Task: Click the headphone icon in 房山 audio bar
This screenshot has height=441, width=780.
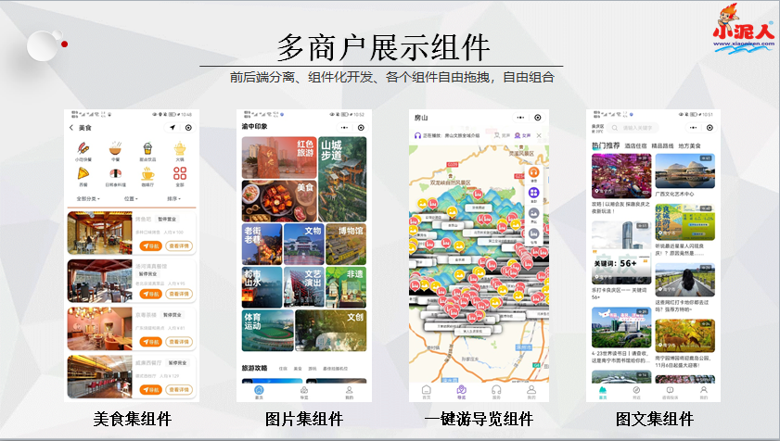Action: point(418,135)
